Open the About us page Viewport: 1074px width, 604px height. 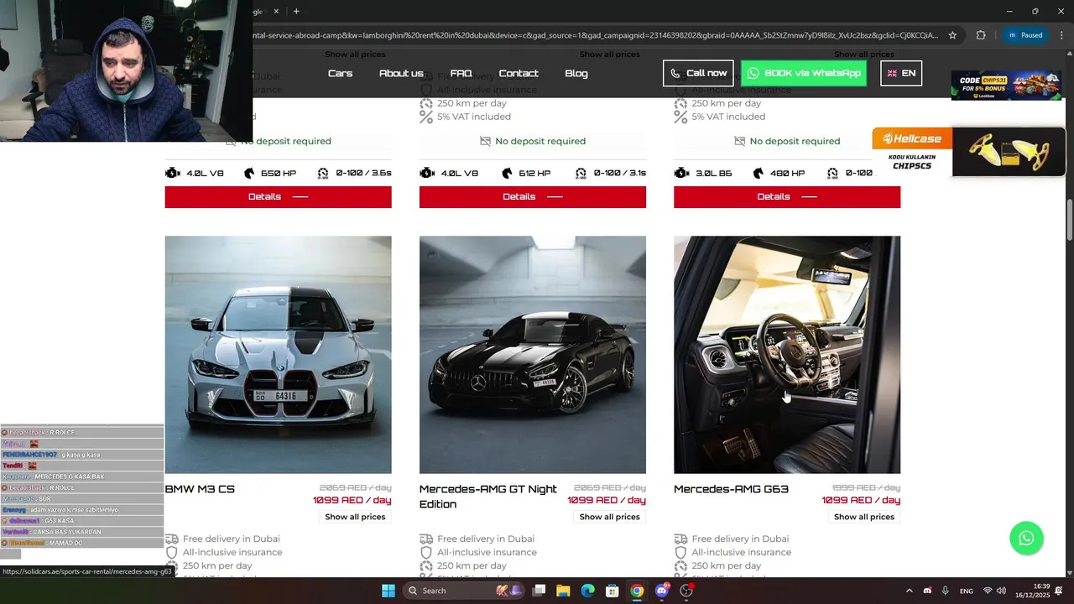coord(401,73)
